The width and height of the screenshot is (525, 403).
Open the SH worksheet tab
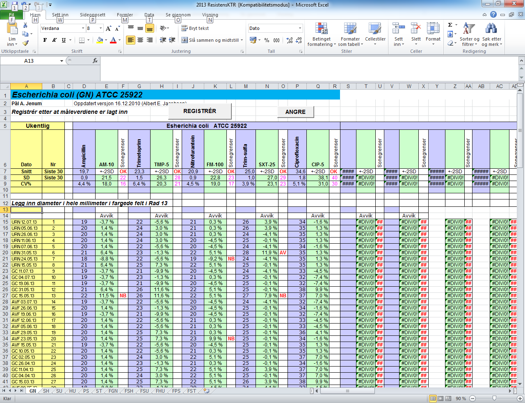pos(46,391)
